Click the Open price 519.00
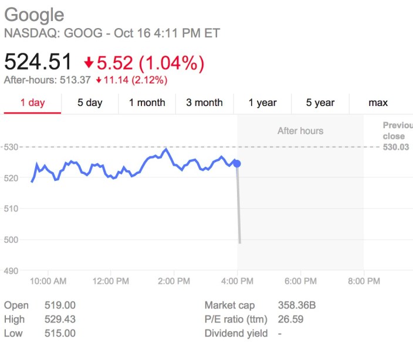Screen dimensions: 413x350 coord(60,306)
